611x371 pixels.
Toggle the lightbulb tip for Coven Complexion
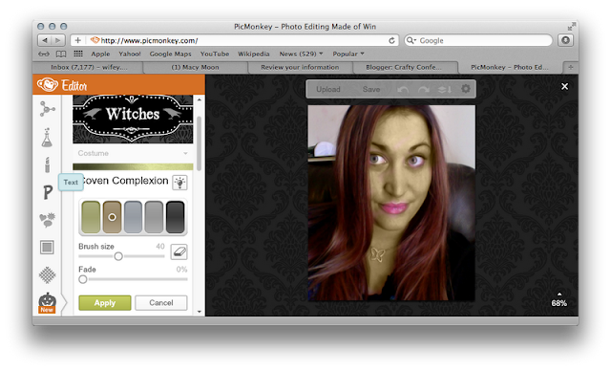pyautogui.click(x=179, y=183)
